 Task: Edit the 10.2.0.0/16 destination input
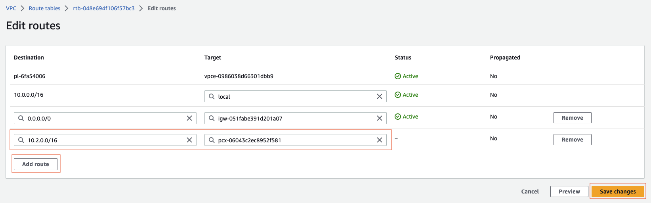(105, 140)
